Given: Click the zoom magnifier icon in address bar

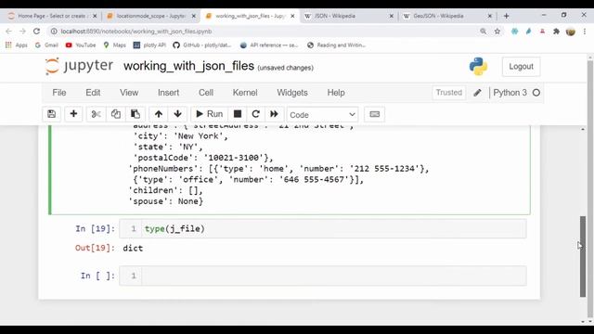Looking at the screenshot, I should (x=483, y=32).
